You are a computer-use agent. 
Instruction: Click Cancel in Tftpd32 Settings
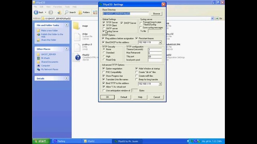[x=157, y=97]
